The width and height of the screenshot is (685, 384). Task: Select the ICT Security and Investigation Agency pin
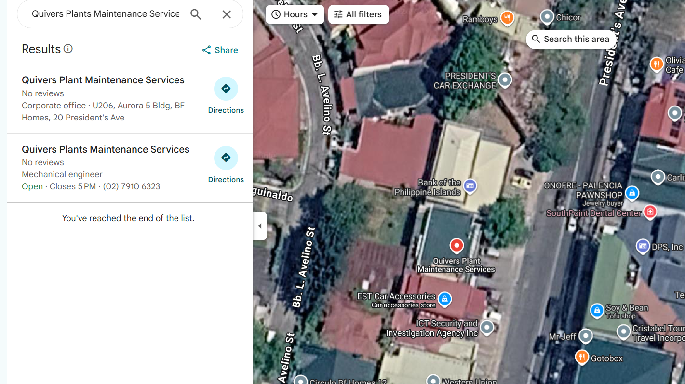pyautogui.click(x=487, y=328)
